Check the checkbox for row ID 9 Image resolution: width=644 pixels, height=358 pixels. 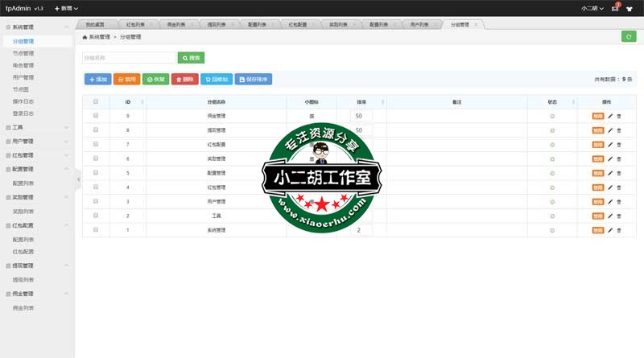(x=96, y=117)
